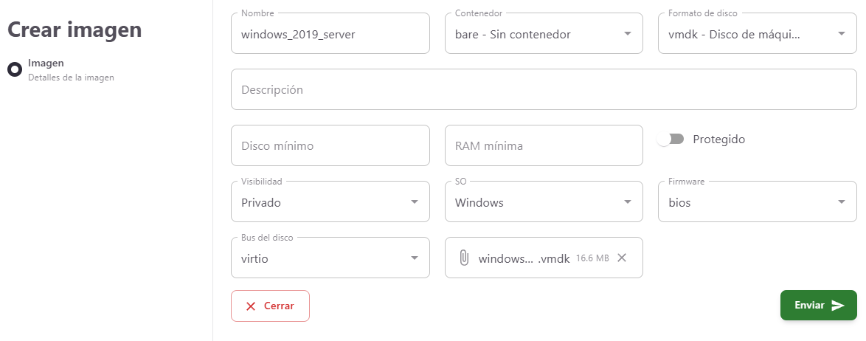Click the paperclip attachment icon
This screenshot has width=866, height=341.
pyautogui.click(x=464, y=258)
